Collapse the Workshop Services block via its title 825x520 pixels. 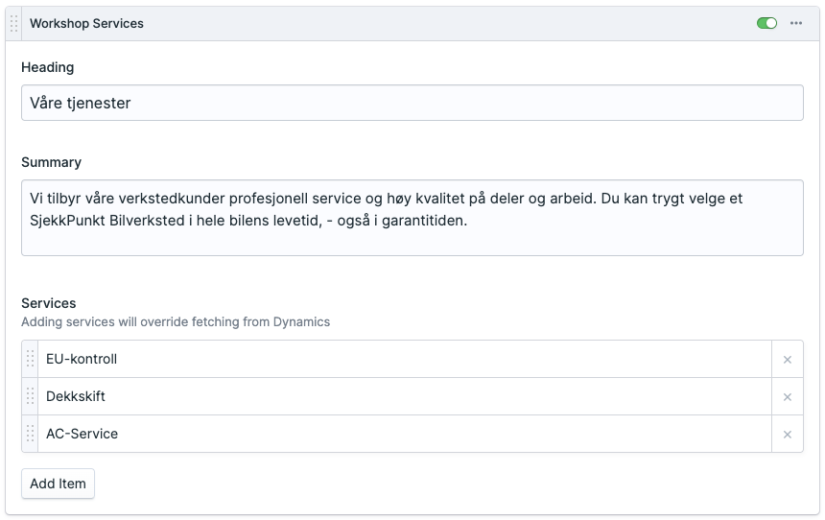click(x=86, y=24)
